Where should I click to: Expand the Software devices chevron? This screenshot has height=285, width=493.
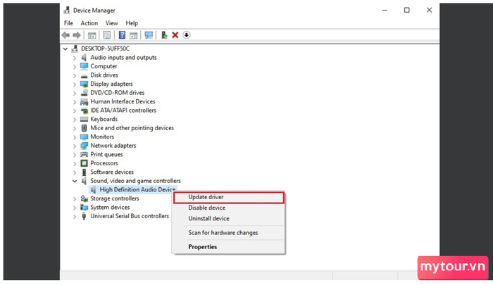[75, 172]
